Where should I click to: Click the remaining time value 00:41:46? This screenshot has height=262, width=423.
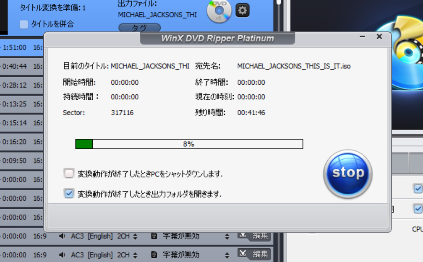[251, 113]
